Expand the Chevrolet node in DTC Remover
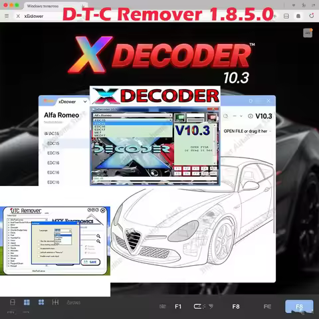The image size is (319, 319). (9, 227)
